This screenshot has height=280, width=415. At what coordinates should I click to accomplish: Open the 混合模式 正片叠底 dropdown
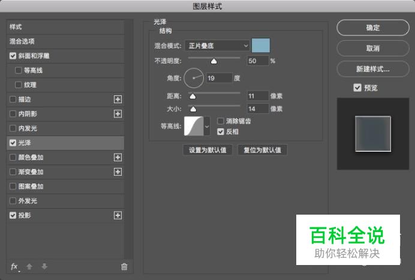(217, 46)
